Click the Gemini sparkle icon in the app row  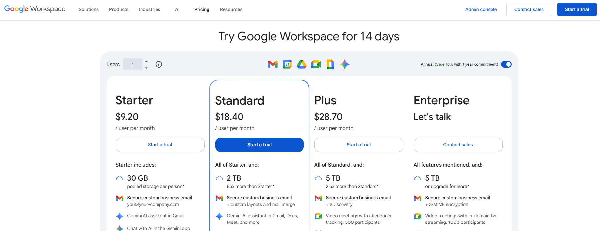(x=345, y=64)
